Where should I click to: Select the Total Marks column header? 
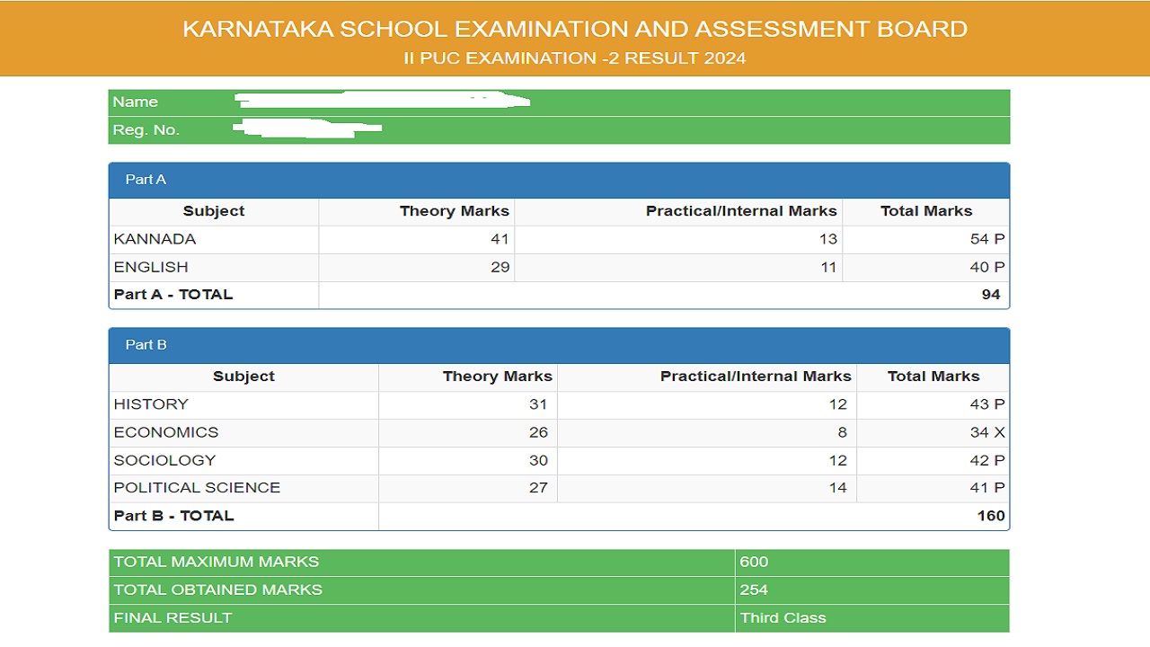(x=924, y=210)
